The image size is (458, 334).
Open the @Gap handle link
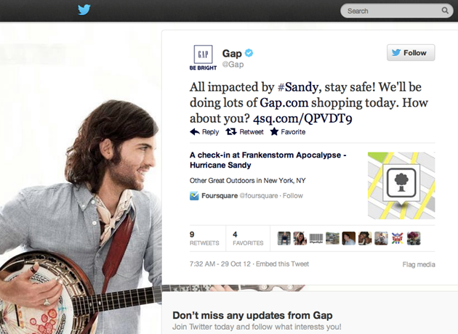pyautogui.click(x=233, y=64)
